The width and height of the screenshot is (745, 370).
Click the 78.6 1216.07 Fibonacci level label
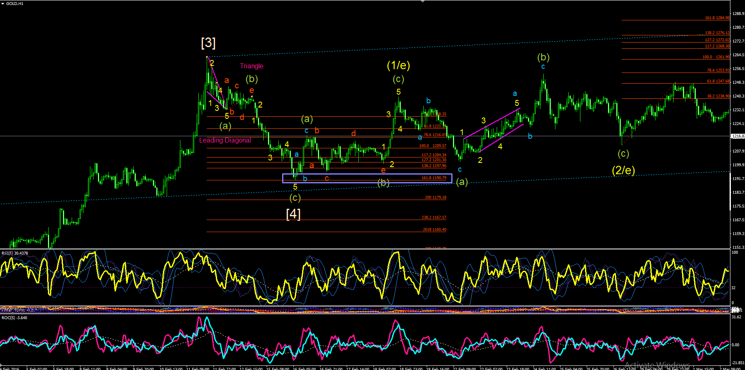[x=435, y=135]
